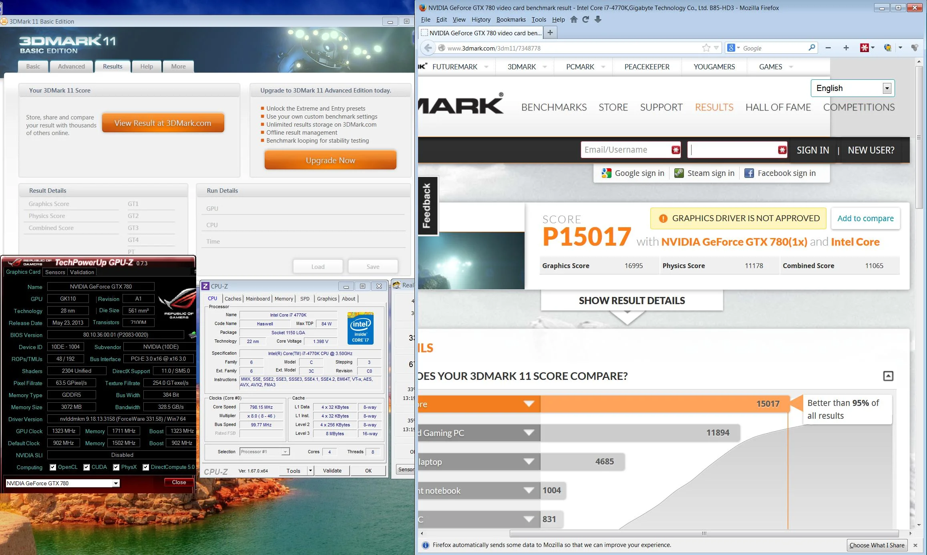Click Google sign in icon

click(x=606, y=173)
